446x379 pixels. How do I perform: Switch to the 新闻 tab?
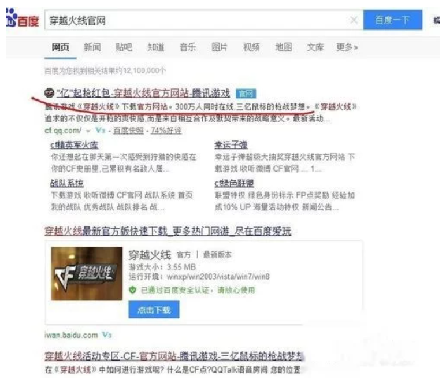click(x=92, y=47)
